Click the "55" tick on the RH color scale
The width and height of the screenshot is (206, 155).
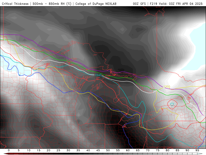point(118,150)
